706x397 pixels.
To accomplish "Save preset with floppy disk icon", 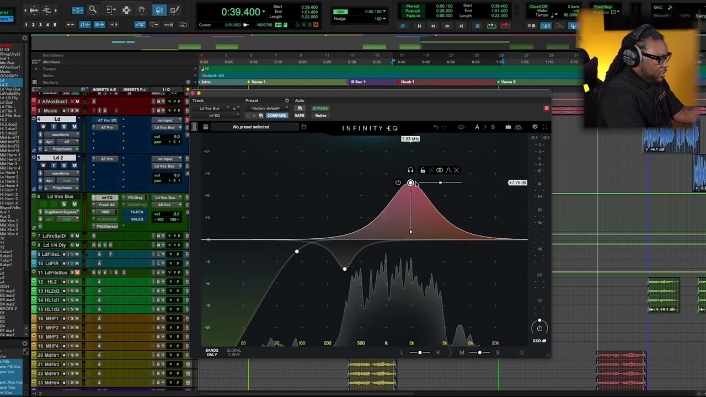I will click(x=303, y=127).
